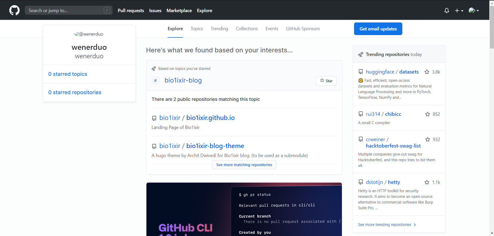This screenshot has width=494, height=236.
Task: Click the 'Here's what we found' heading
Action: click(x=219, y=50)
